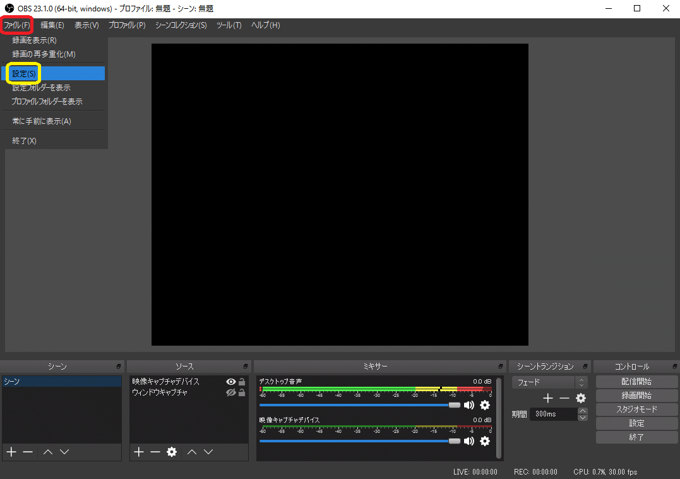This screenshot has width=680, height=479.
Task: Hide the 映像キャプチャデバイス source via eye icon
Action: [x=230, y=382]
